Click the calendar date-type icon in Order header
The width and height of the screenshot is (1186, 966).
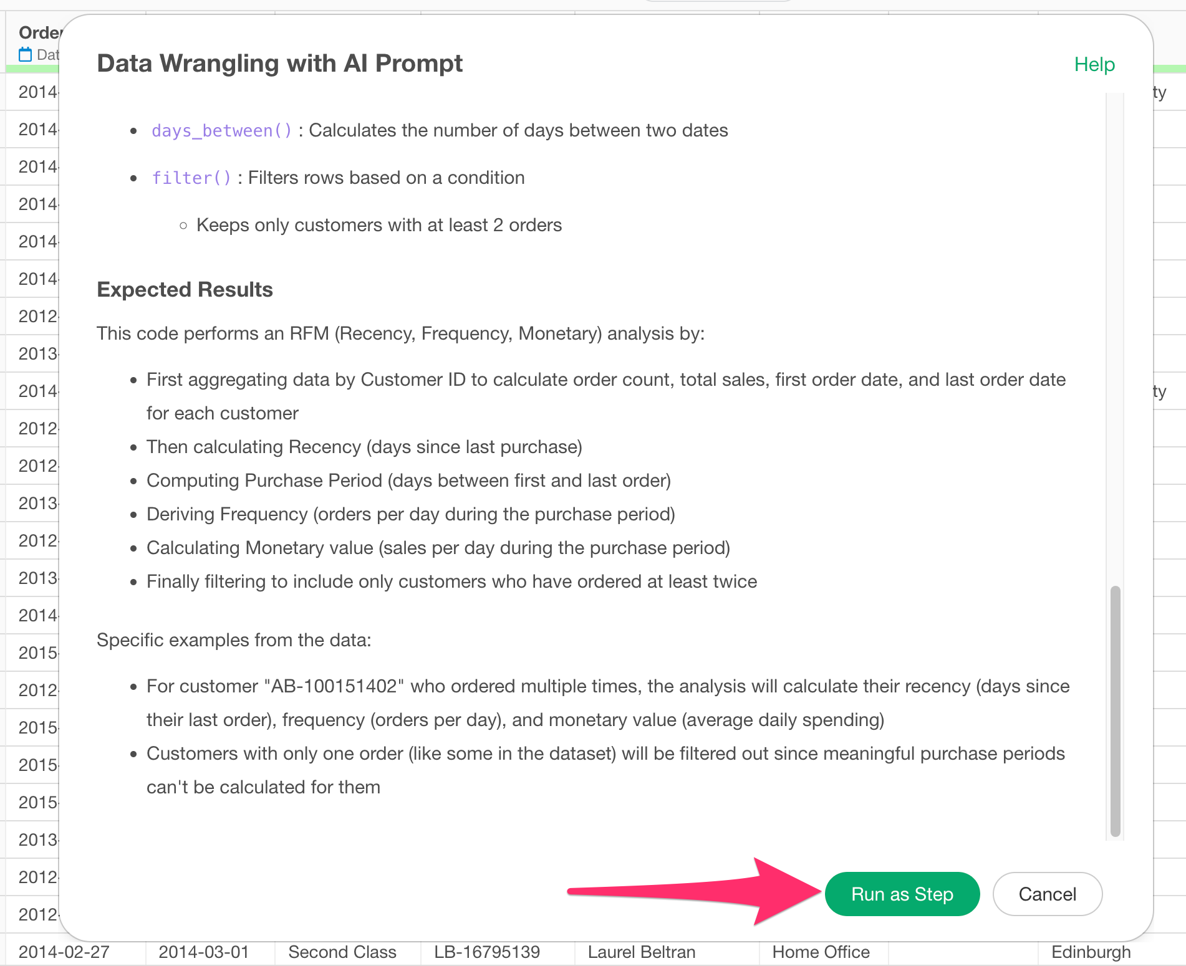[25, 55]
